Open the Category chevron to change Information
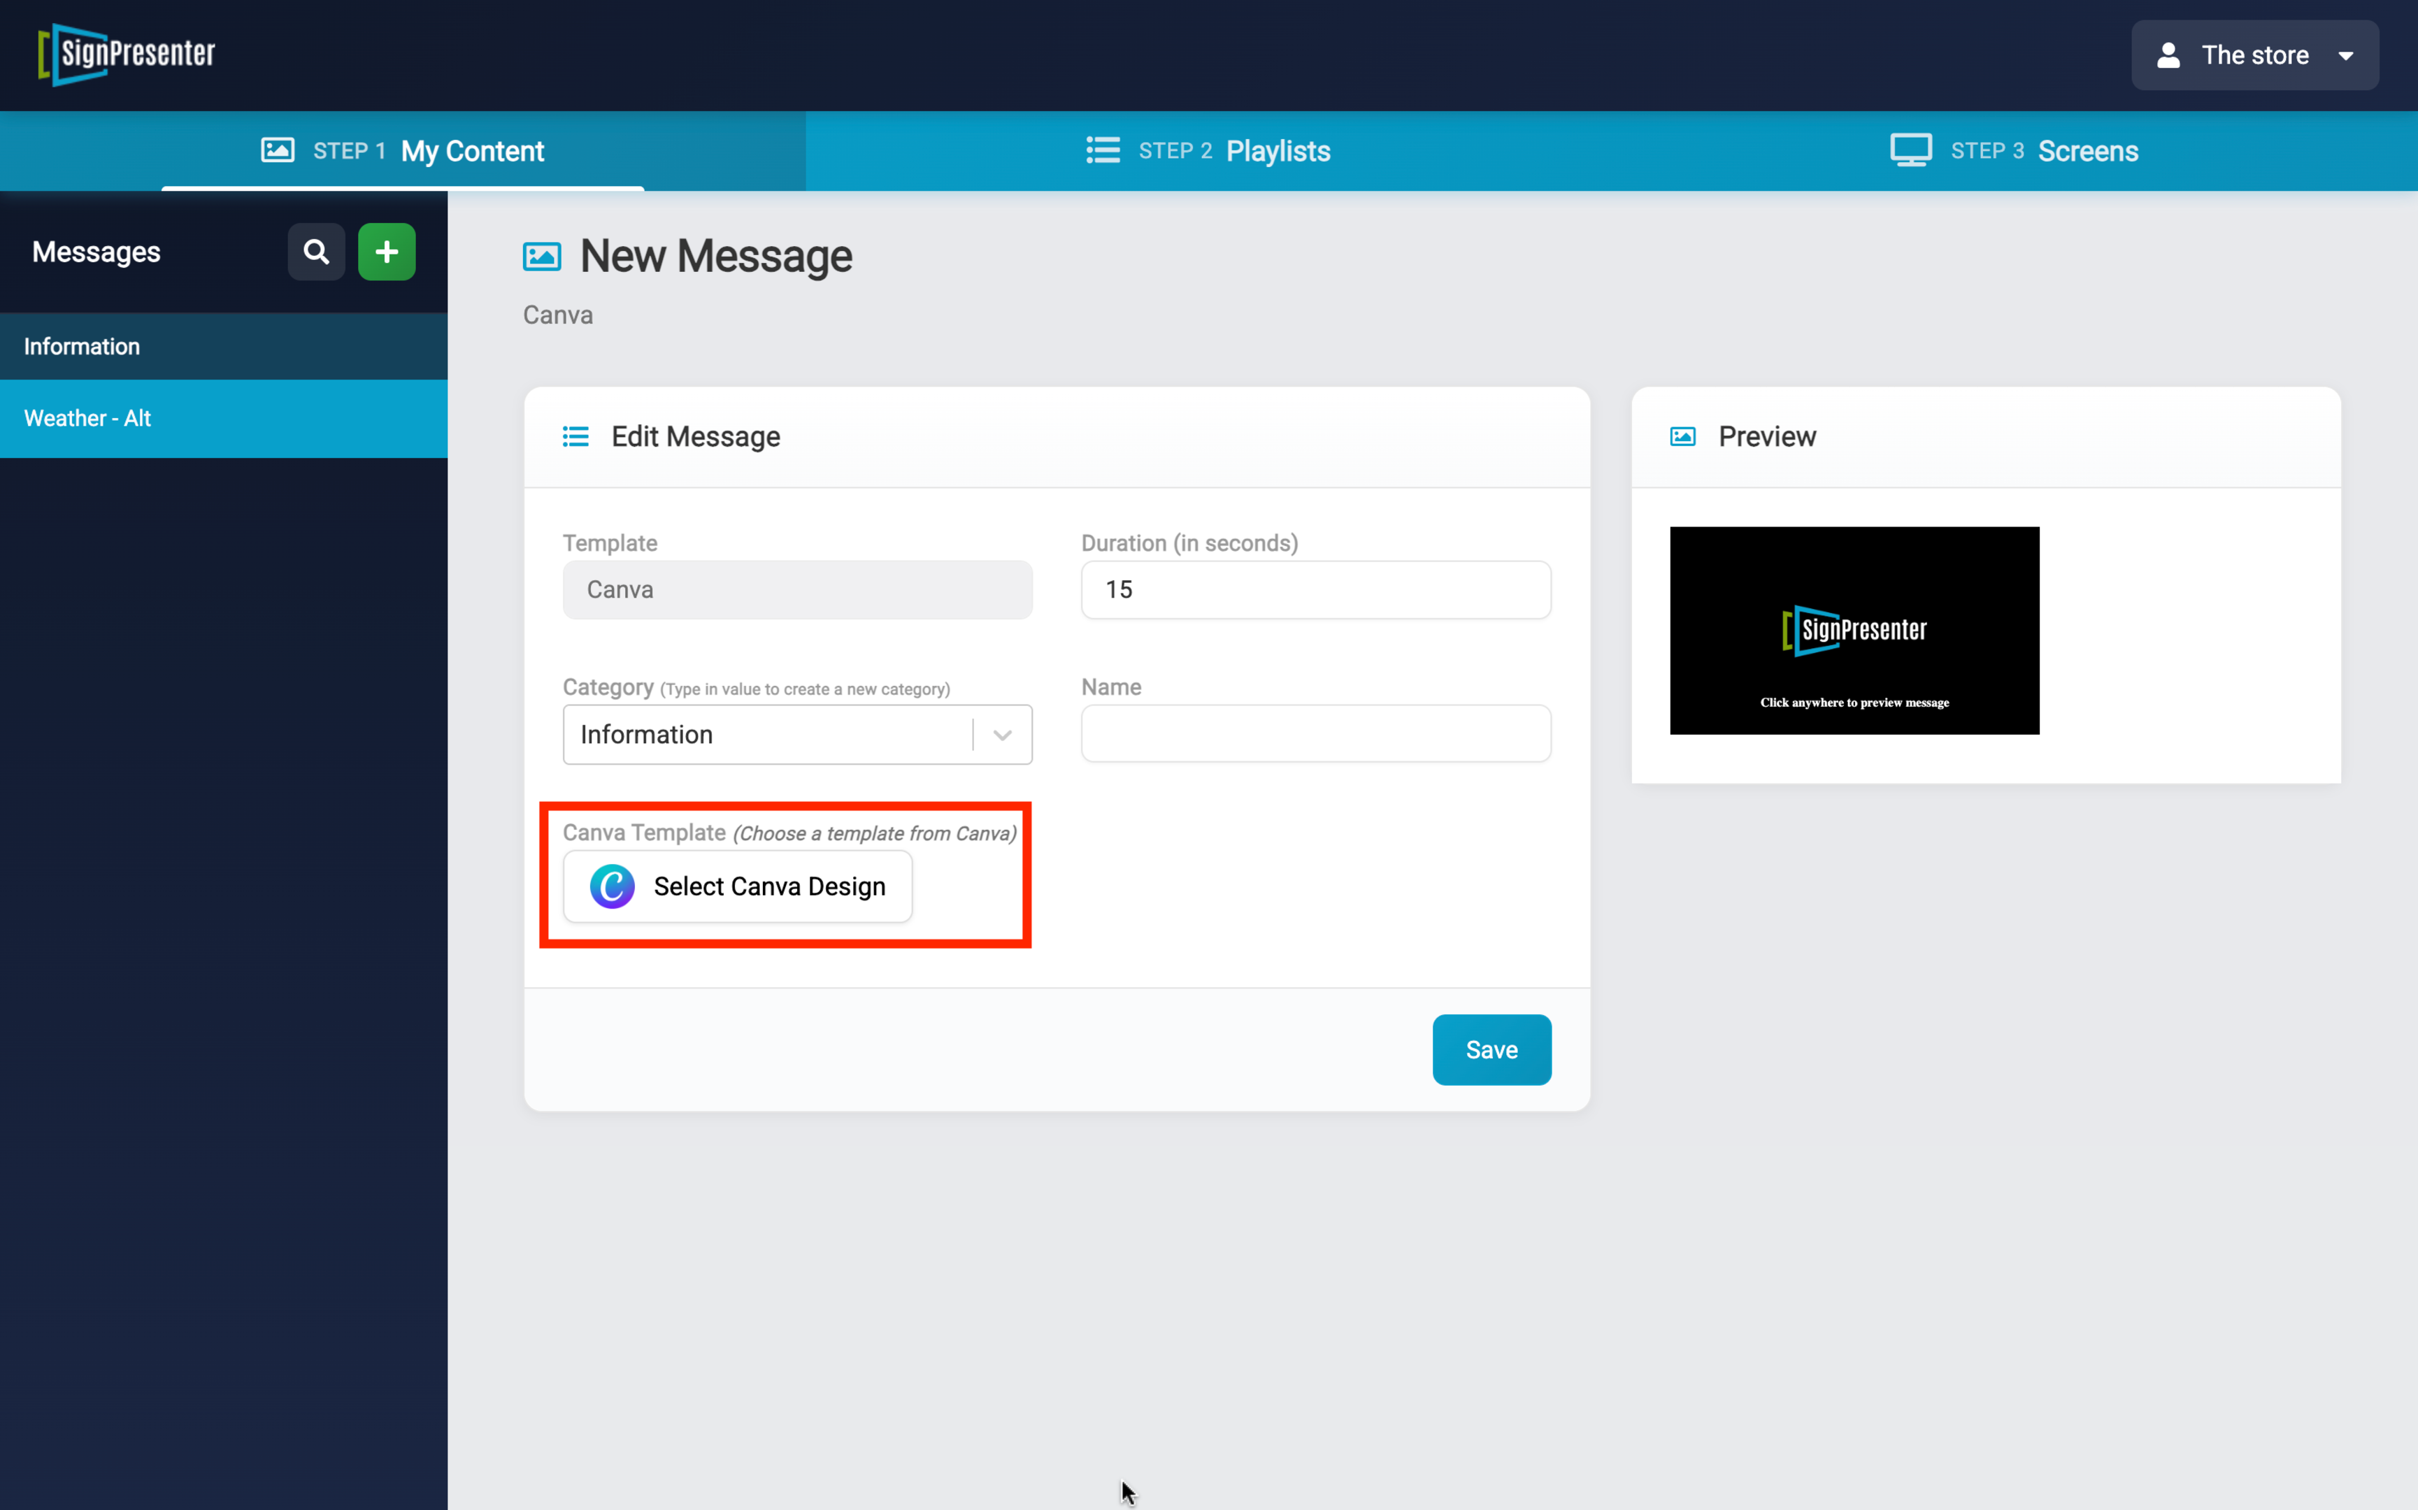This screenshot has height=1510, width=2418. (x=1002, y=734)
